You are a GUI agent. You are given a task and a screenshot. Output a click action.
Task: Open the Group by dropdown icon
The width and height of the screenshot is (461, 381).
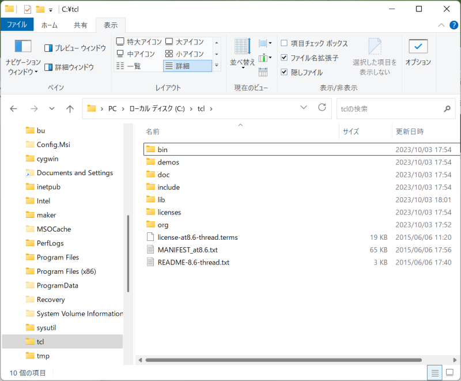265,43
